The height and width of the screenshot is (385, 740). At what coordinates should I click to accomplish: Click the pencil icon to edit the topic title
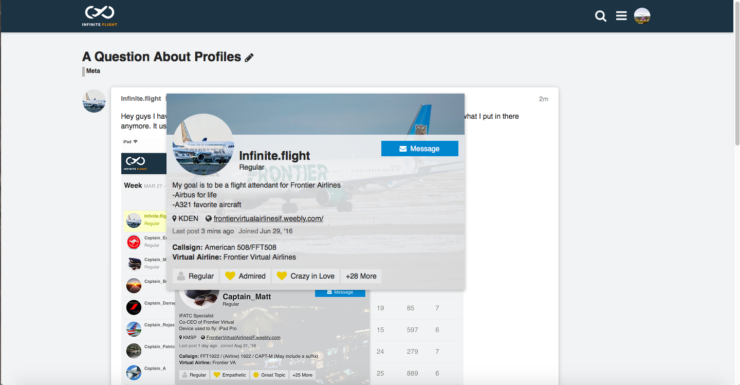click(249, 58)
